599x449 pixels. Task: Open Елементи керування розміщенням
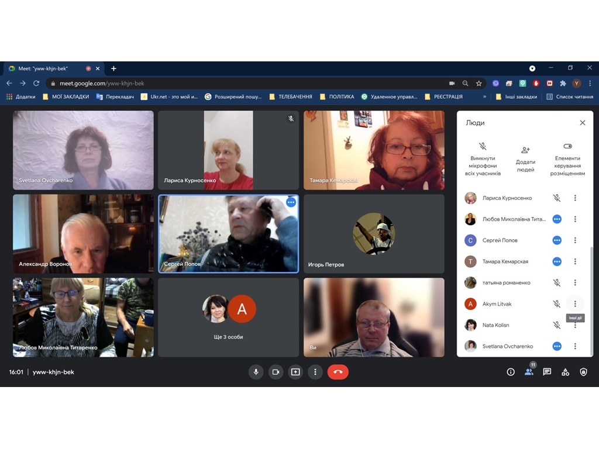[567, 159]
